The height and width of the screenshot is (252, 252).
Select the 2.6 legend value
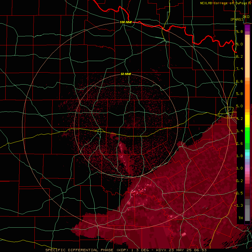[239, 144]
